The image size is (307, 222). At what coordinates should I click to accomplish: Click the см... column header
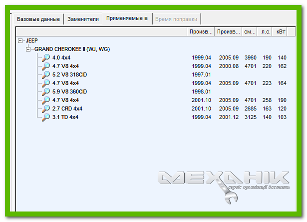pyautogui.click(x=250, y=32)
